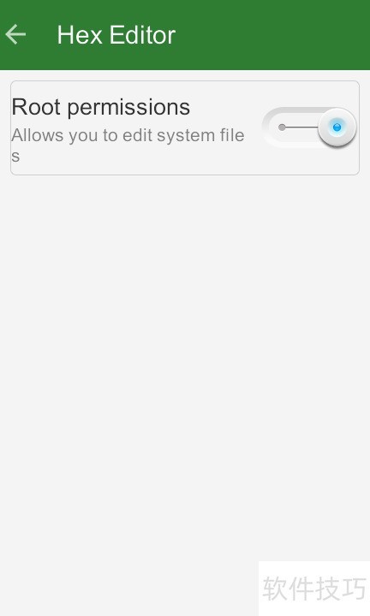Click the "Hex Editor" title text
370x616 pixels.
point(116,35)
